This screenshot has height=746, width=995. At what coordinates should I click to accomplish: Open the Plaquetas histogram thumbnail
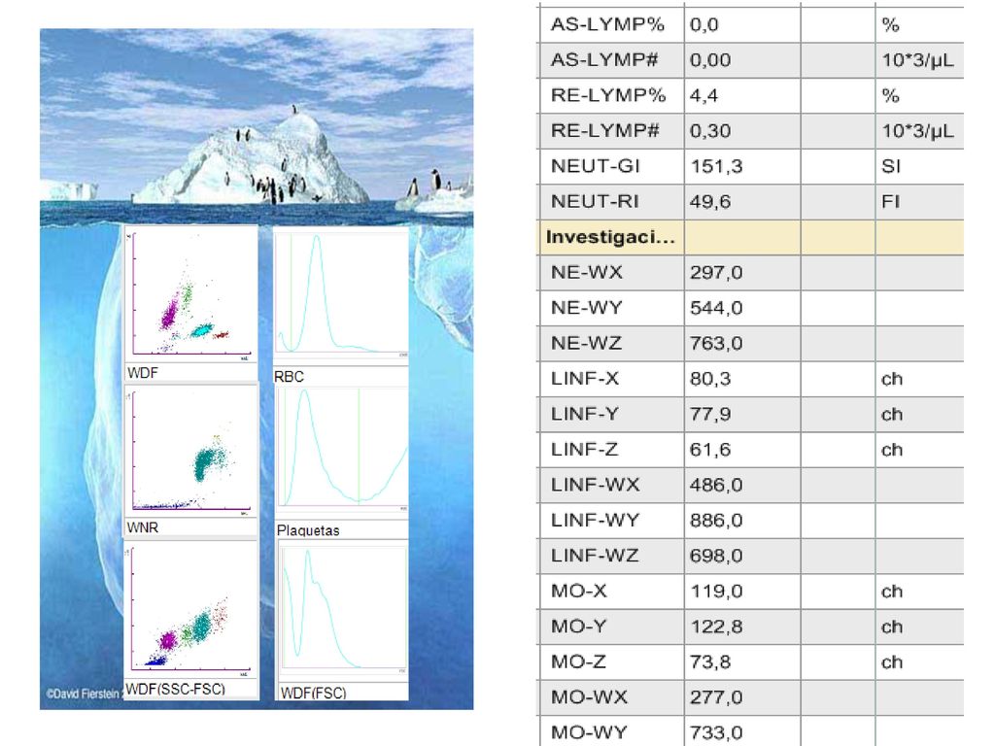coord(343,452)
